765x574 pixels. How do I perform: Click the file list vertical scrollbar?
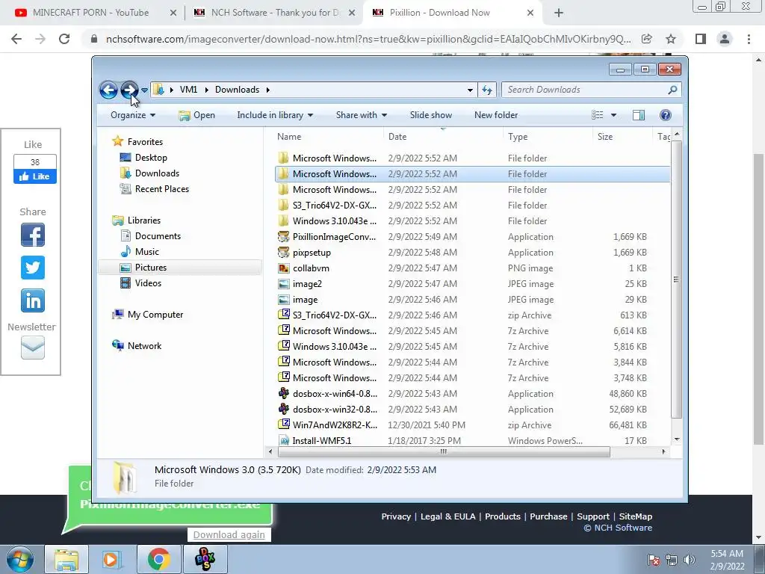(676, 280)
